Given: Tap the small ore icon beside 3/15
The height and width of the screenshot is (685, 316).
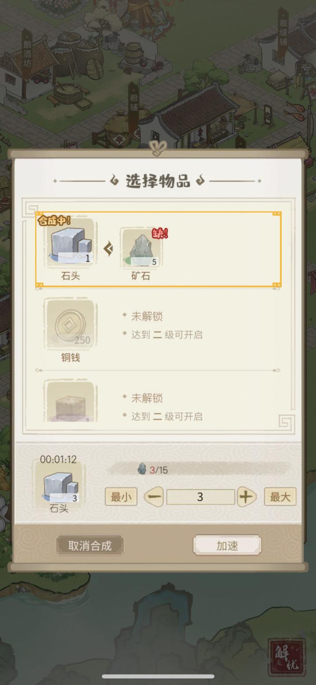Looking at the screenshot, I should tap(142, 470).
